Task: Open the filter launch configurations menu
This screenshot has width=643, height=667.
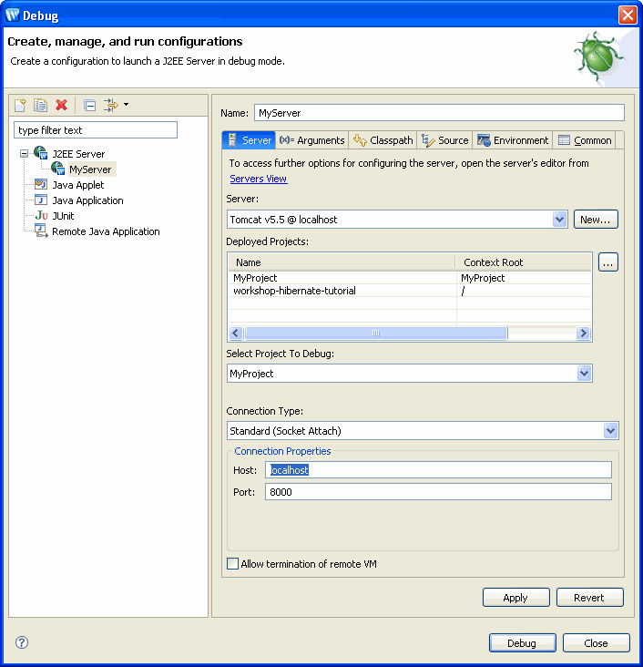Action: 126,104
